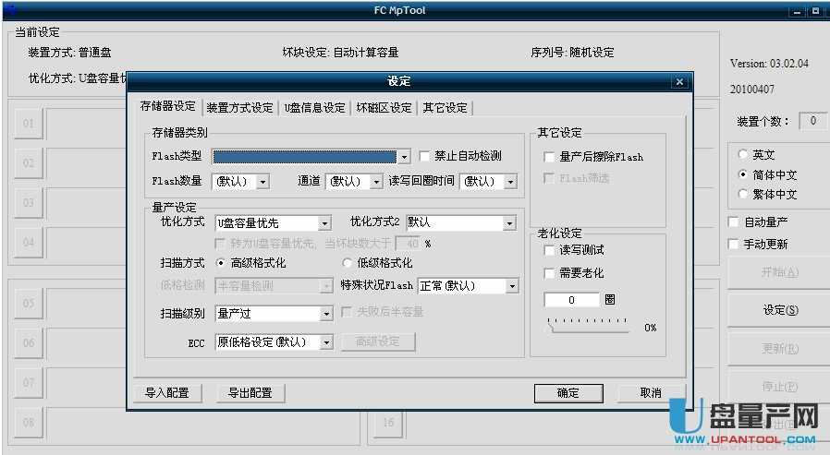Close the 设定 dialog with X button
The image size is (830, 455).
click(680, 82)
